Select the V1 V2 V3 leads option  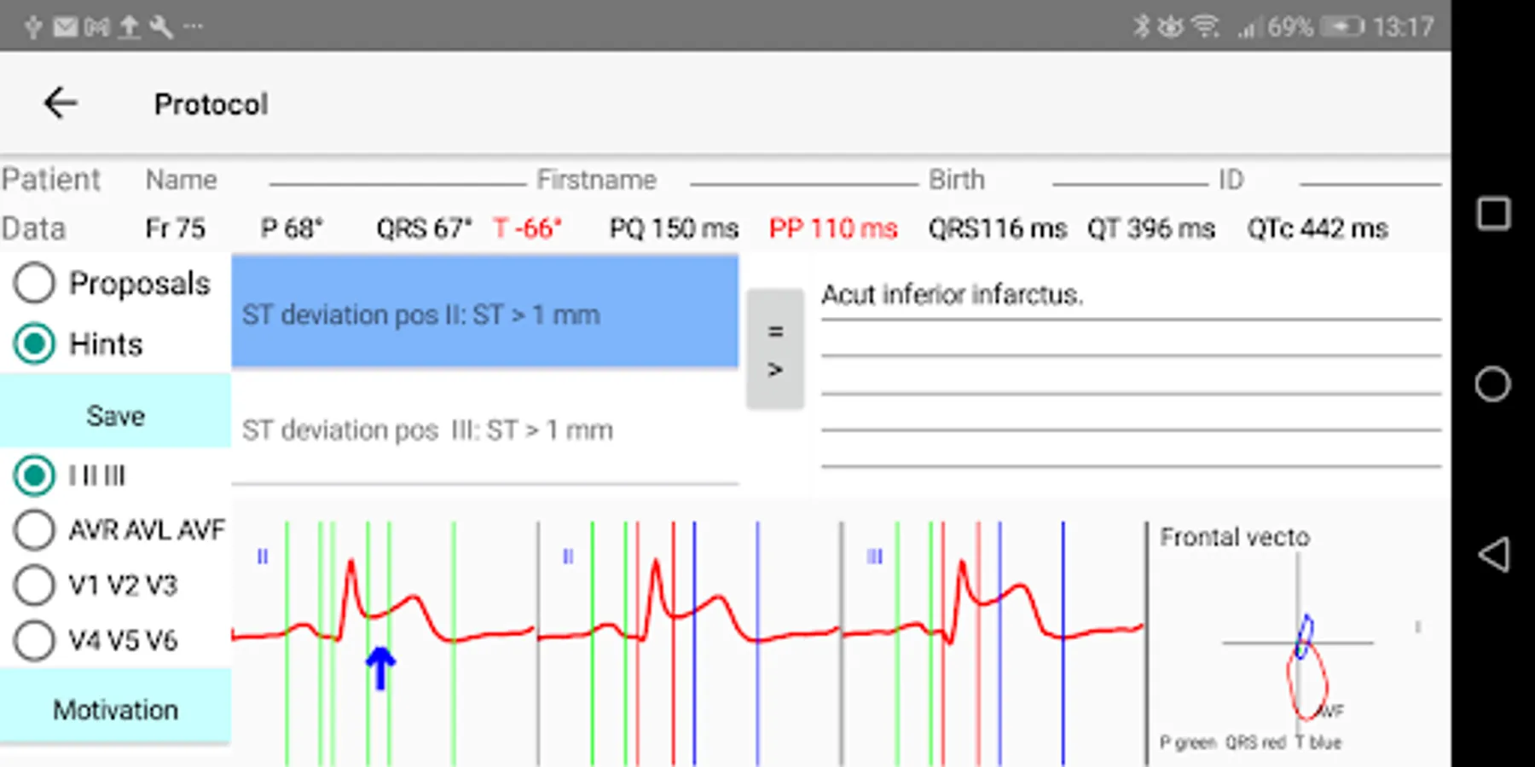[34, 585]
